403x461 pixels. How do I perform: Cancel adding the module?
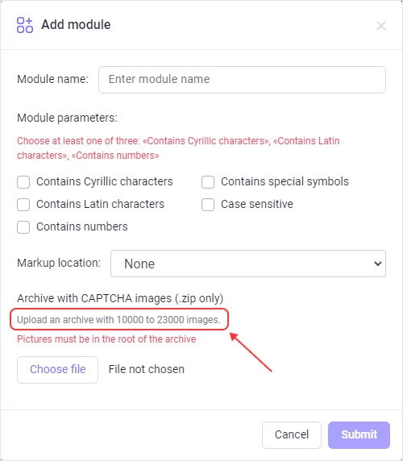tap(292, 435)
